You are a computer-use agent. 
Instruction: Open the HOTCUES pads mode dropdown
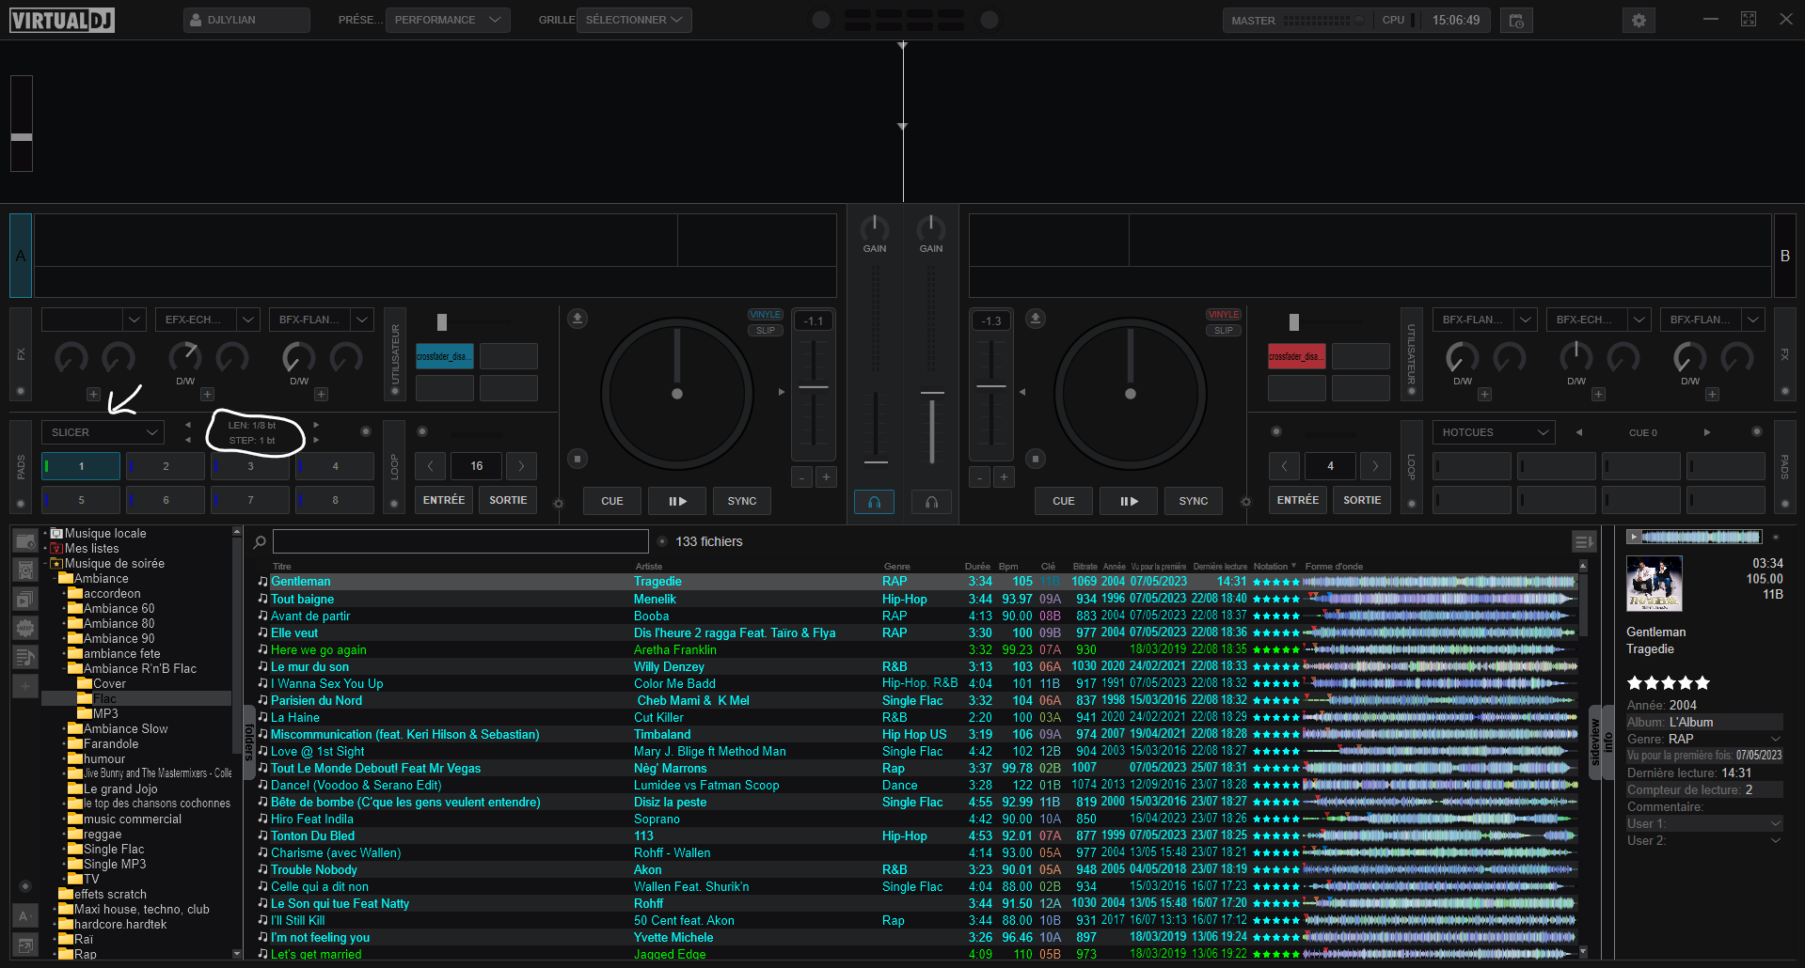tap(1494, 432)
